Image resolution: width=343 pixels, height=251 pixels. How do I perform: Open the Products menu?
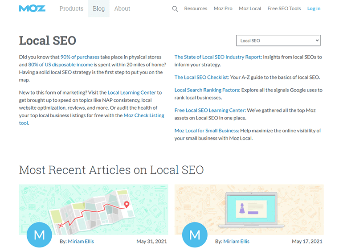[71, 8]
